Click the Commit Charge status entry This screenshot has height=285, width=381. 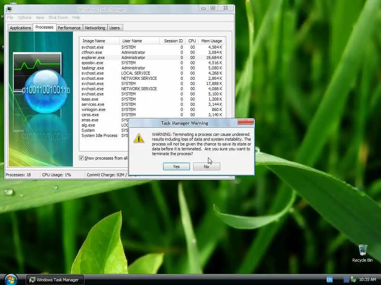[107, 175]
